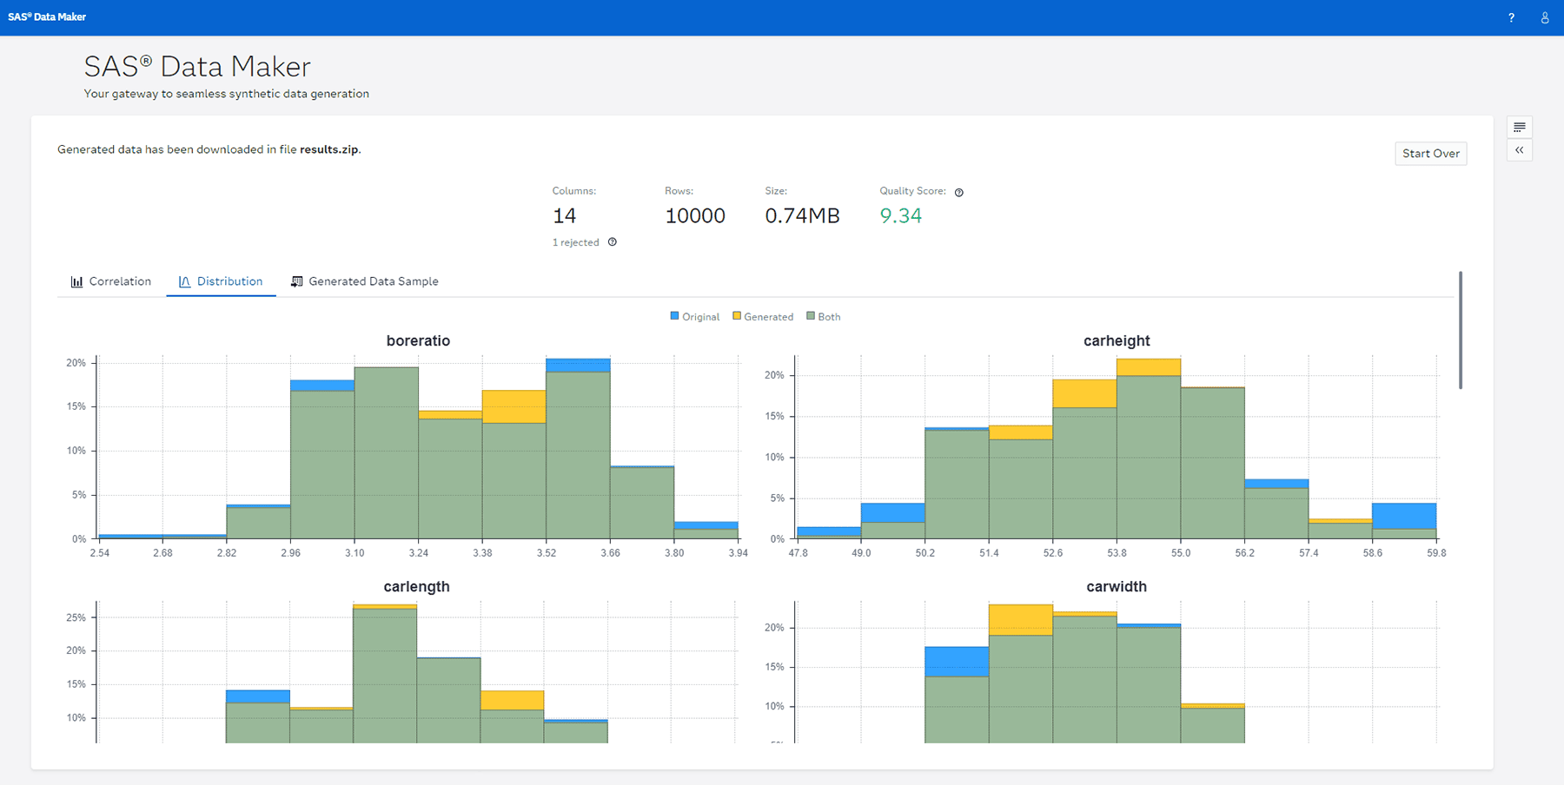Open the summary log panel icon
Screen dimensions: 1564x785
point(1519,127)
